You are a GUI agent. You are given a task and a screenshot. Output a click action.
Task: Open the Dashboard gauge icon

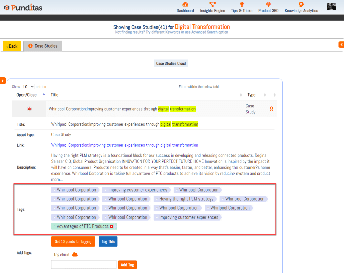[185, 5]
